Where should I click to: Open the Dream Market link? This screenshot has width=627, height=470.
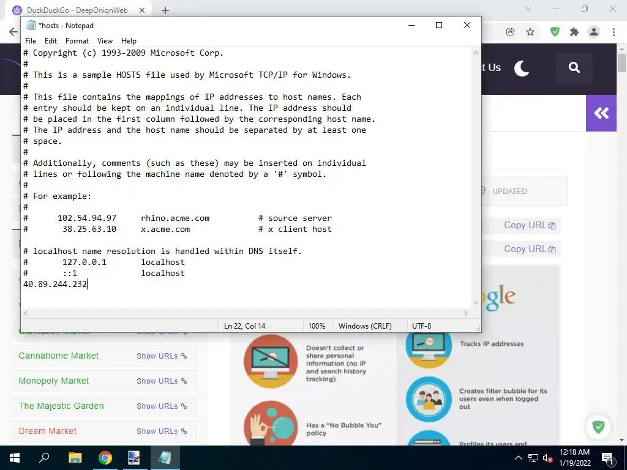point(47,431)
